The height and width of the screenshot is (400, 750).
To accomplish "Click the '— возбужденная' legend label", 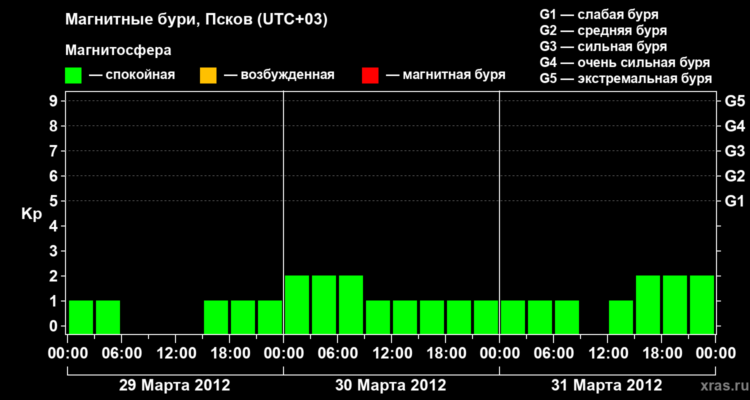I will 279,75.
